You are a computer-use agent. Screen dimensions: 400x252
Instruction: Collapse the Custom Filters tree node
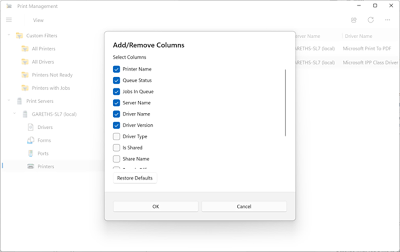pyautogui.click(x=9, y=35)
